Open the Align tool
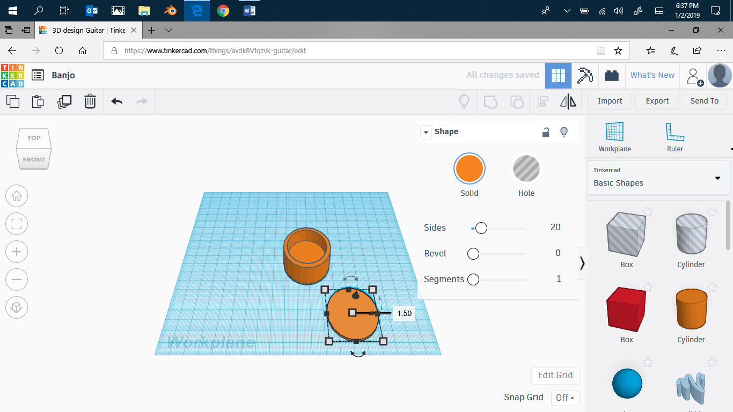 (543, 101)
